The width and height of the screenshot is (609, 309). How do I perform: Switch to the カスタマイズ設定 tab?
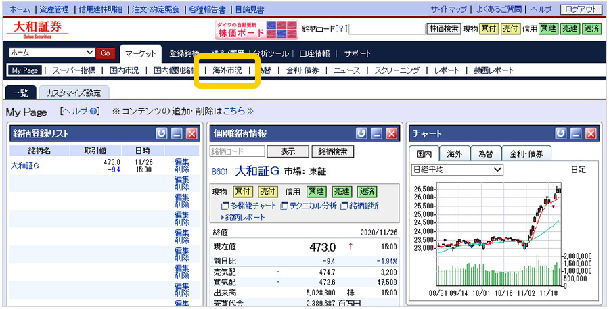pyautogui.click(x=74, y=93)
